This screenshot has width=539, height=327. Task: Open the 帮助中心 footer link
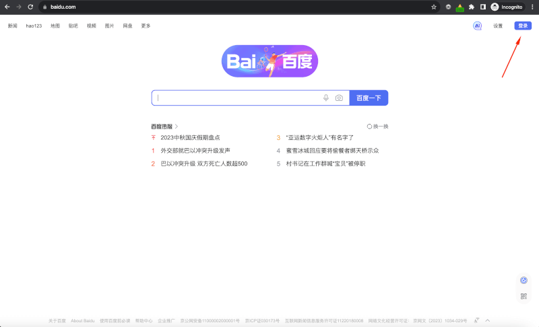click(144, 321)
